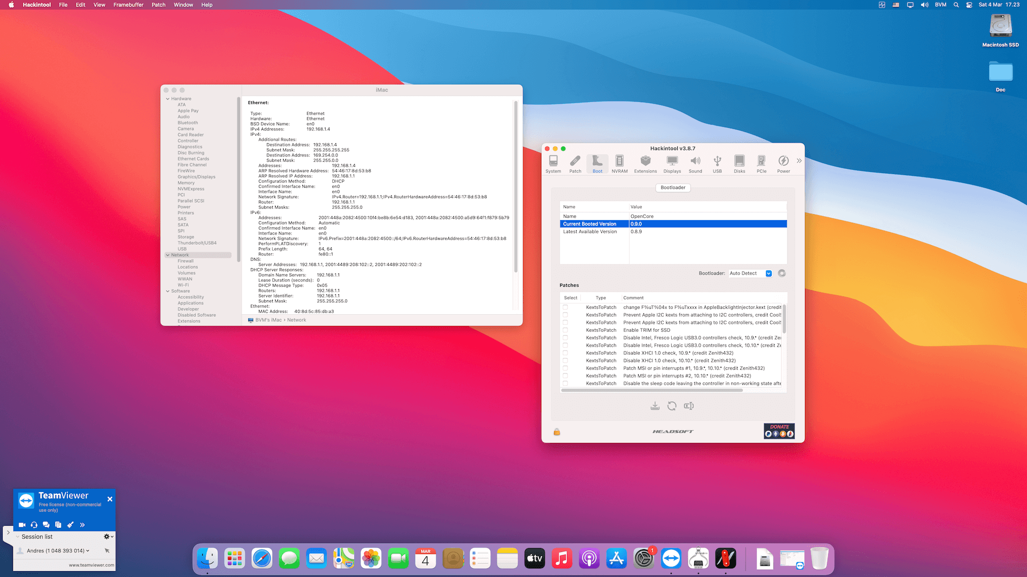This screenshot has height=577, width=1027.
Task: Open the File menu
Action: pyautogui.click(x=63, y=5)
